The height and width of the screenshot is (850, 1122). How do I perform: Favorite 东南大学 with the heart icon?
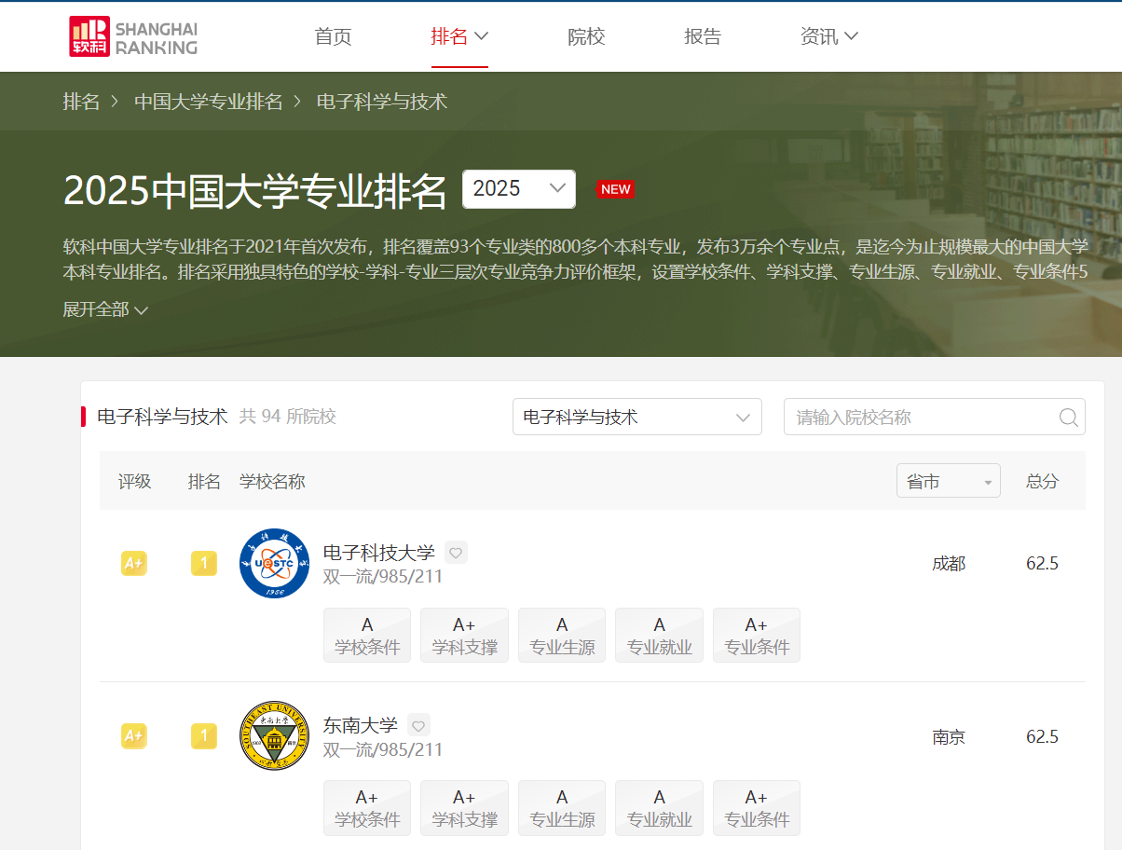pos(418,725)
